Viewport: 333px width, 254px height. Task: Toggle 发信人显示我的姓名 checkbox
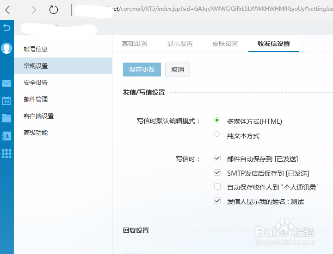(217, 201)
